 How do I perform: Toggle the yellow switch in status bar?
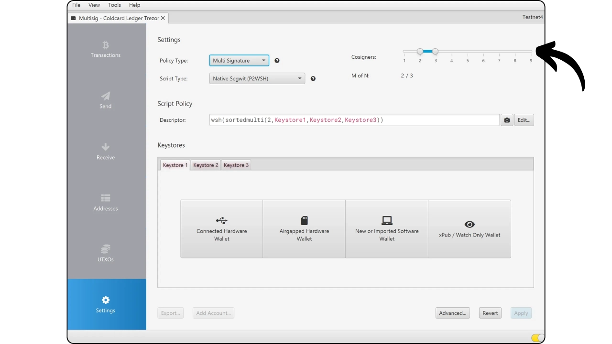(537, 338)
